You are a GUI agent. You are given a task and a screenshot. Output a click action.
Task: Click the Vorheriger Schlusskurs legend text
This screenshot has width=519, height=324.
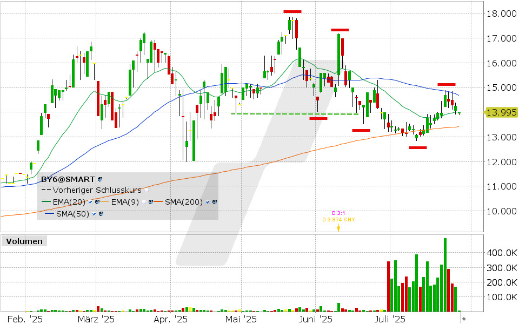click(x=97, y=191)
